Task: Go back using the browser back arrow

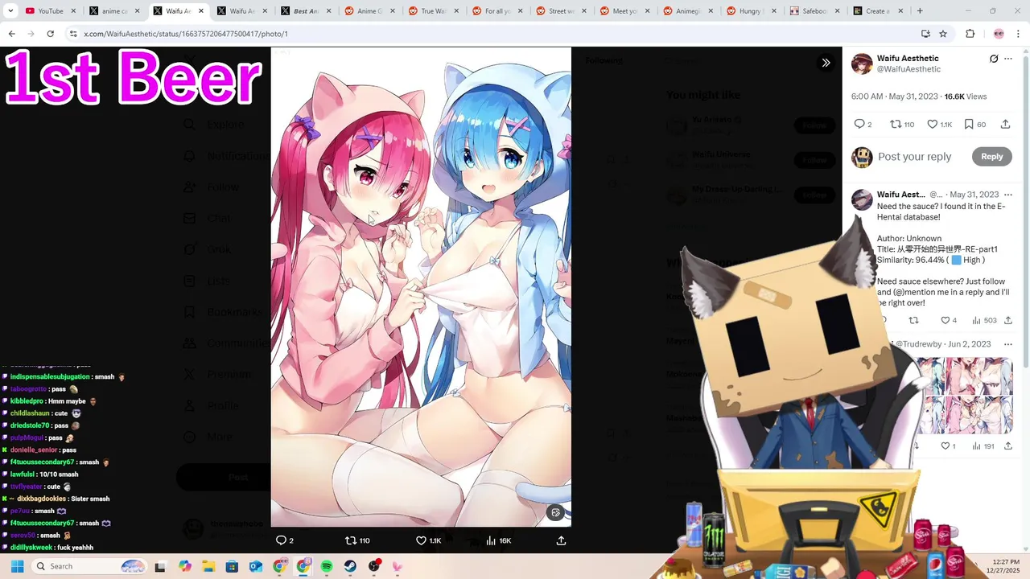Action: point(11,34)
